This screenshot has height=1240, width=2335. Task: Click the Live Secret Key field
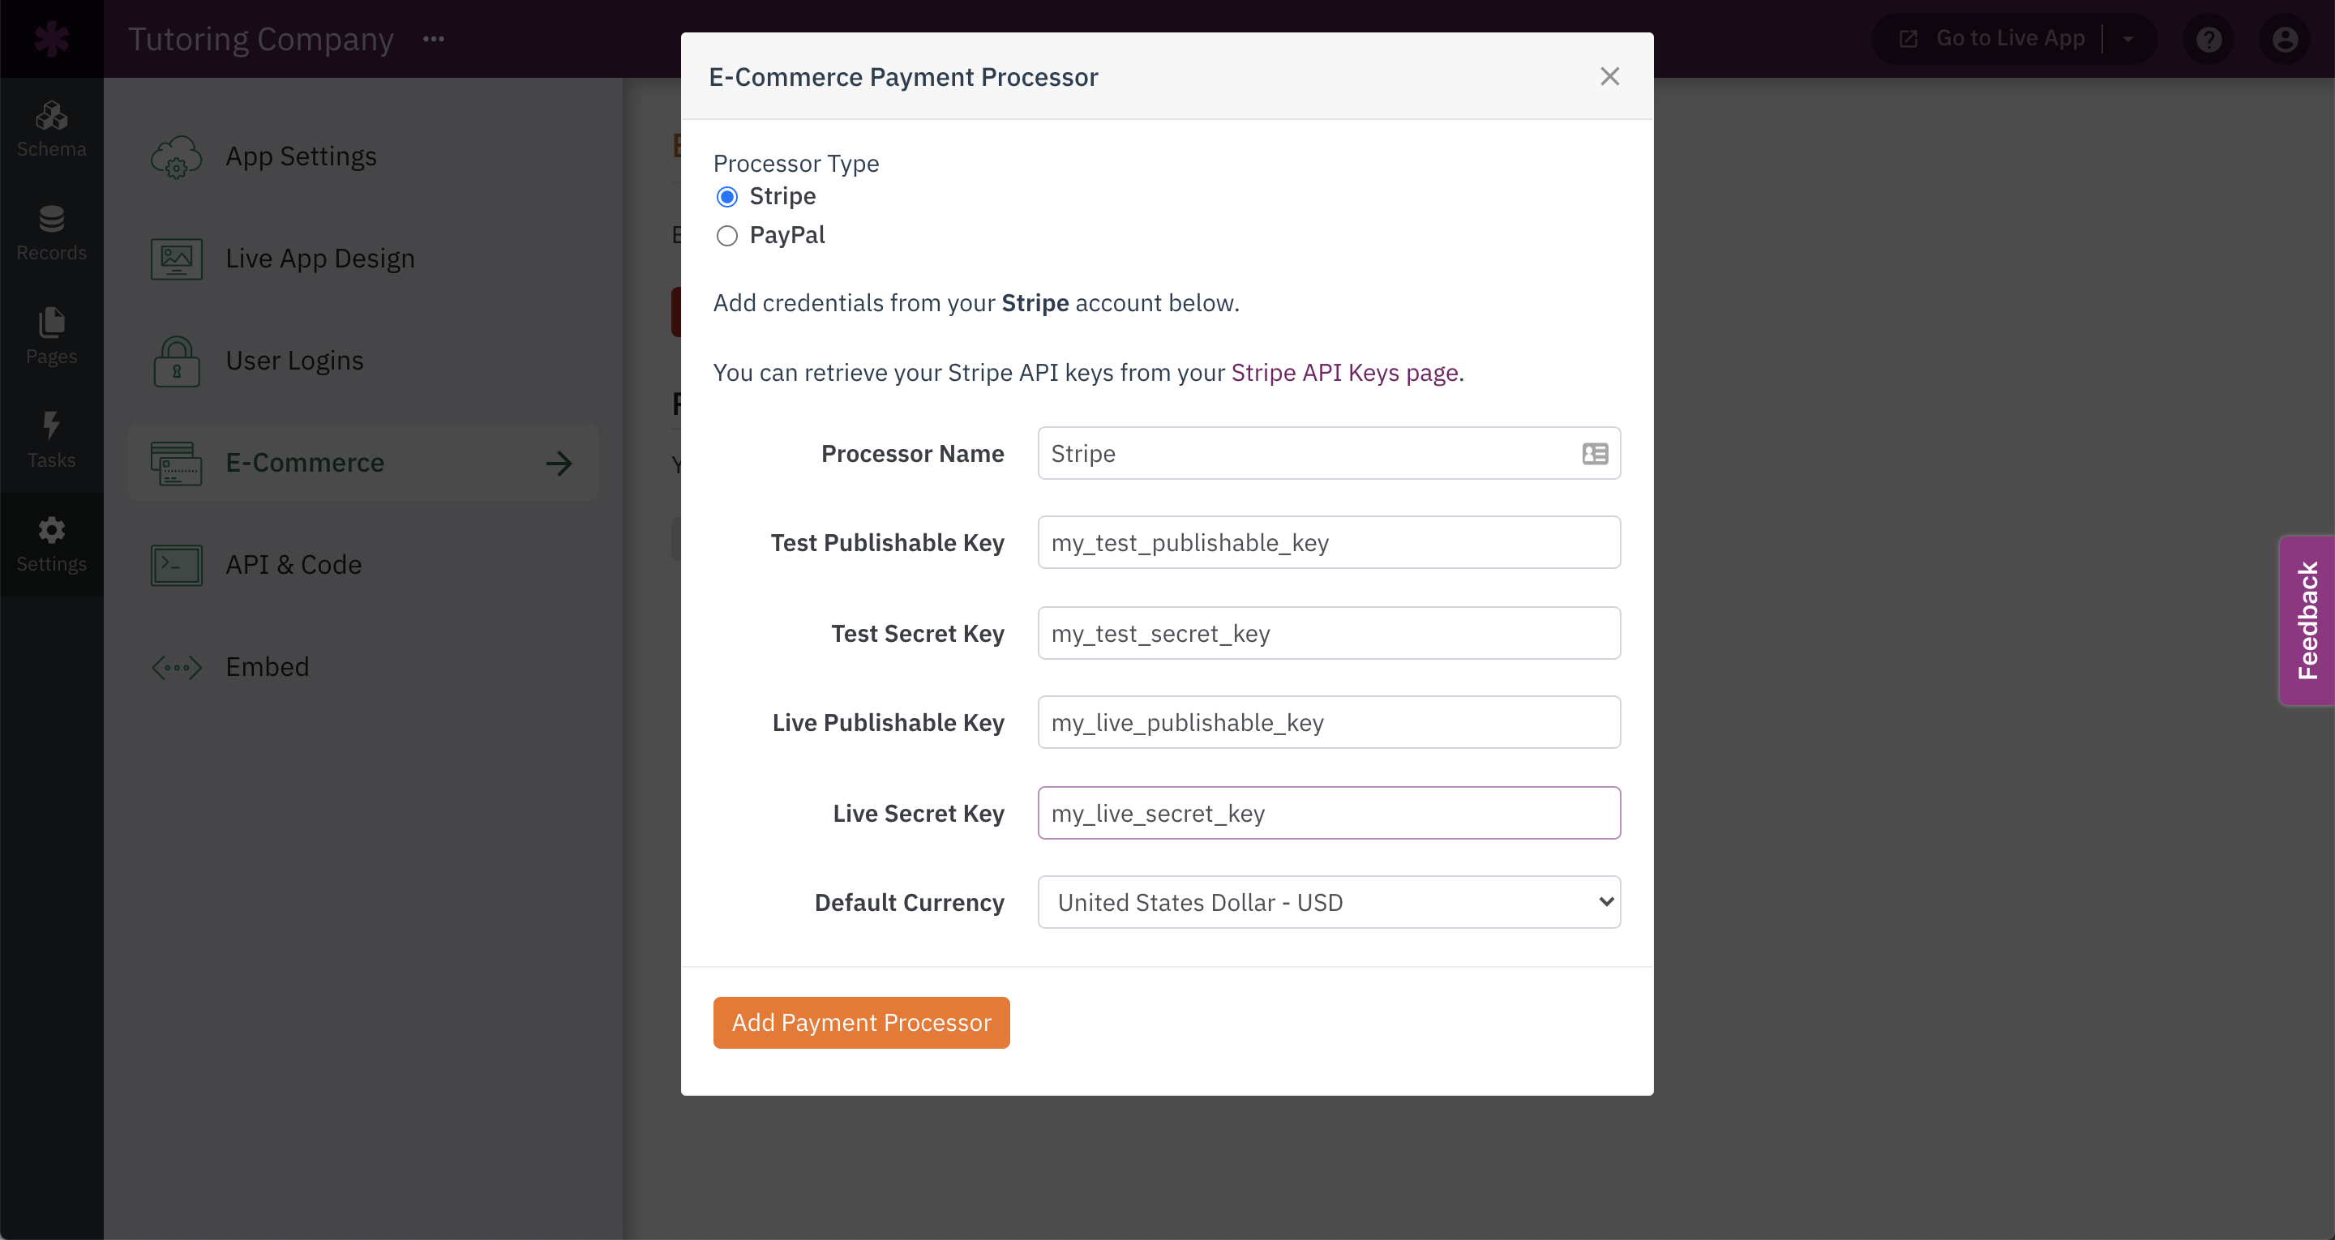[1329, 813]
